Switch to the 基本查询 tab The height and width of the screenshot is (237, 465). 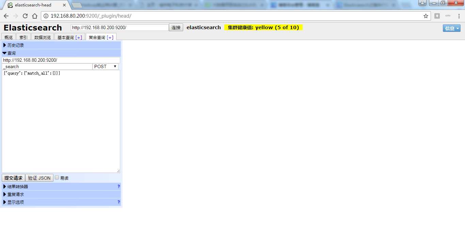pos(65,37)
